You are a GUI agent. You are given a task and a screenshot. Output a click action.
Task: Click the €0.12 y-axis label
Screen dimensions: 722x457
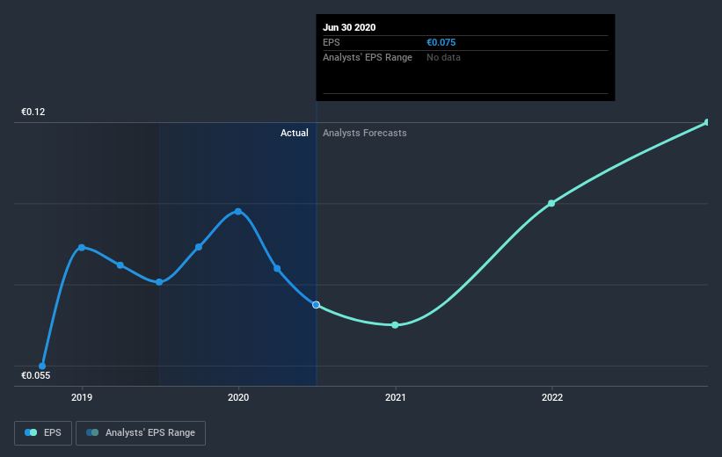(x=33, y=112)
